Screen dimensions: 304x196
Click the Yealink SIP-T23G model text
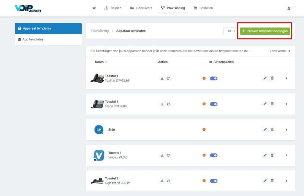pyautogui.click(x=117, y=81)
